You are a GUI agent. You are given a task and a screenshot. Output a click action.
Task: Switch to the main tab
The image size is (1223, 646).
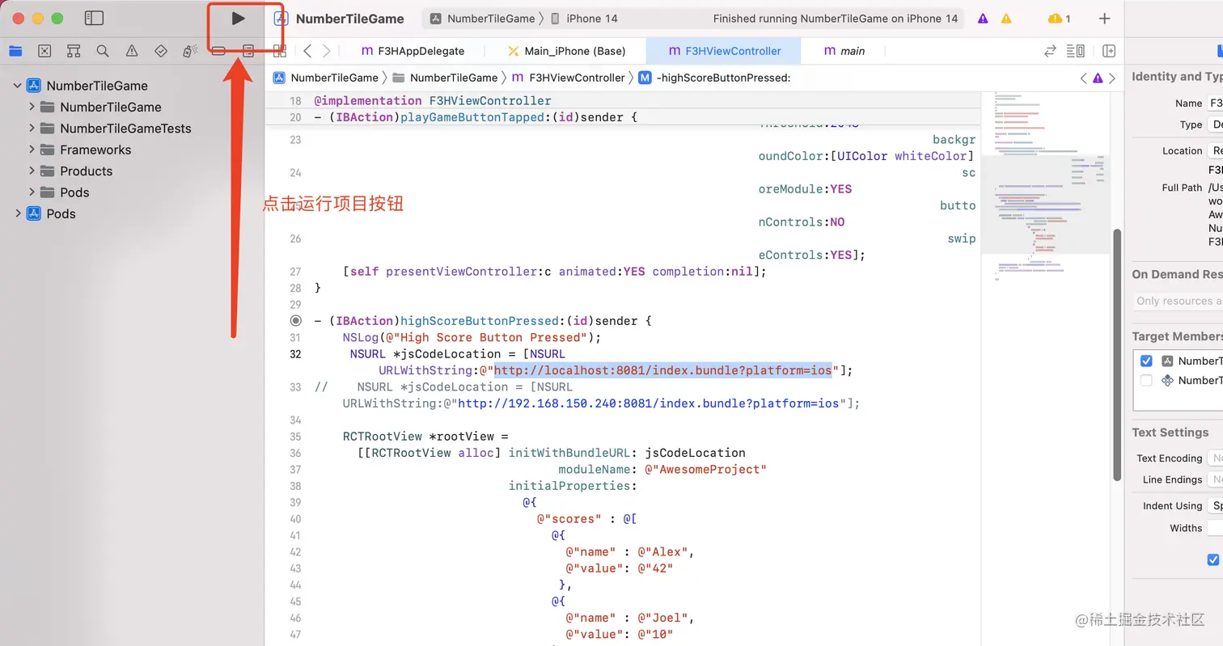tap(844, 51)
